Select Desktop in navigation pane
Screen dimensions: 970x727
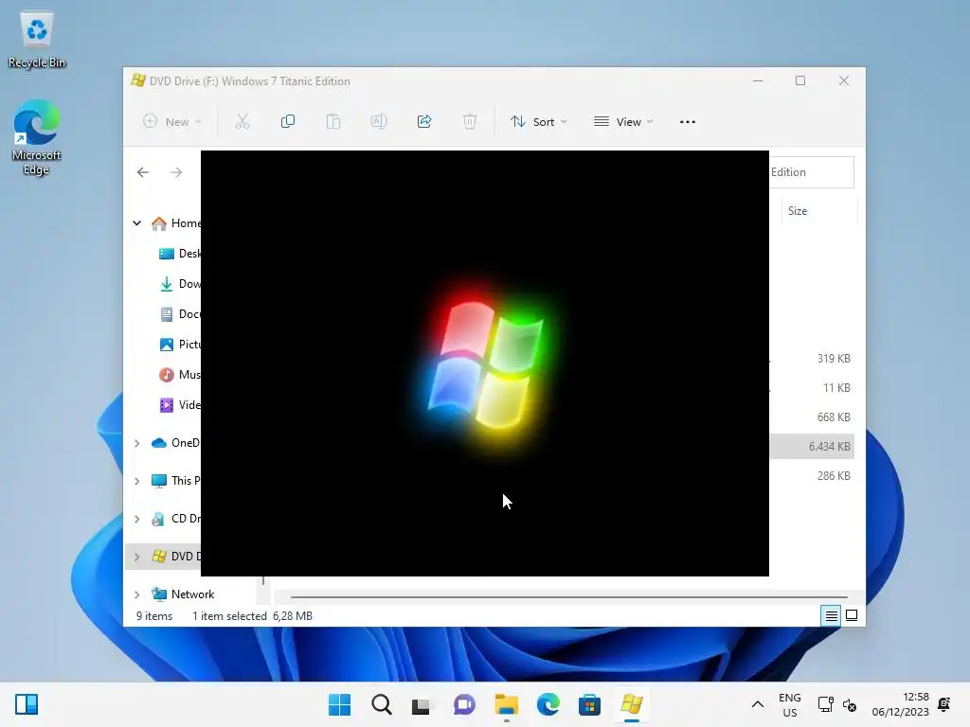click(x=179, y=254)
